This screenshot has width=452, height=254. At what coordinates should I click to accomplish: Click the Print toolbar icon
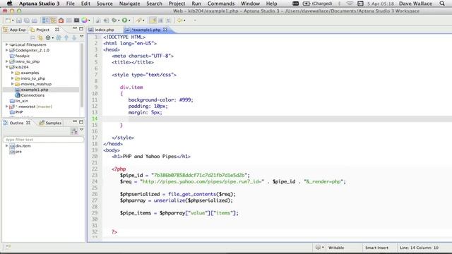click(35, 20)
